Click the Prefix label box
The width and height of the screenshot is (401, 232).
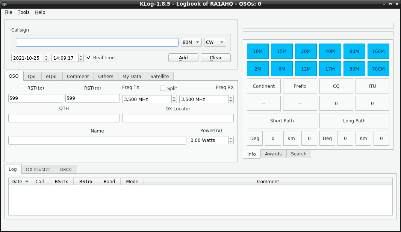300,86
